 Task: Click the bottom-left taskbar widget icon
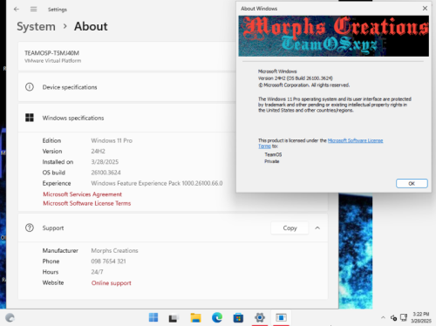pos(10,317)
